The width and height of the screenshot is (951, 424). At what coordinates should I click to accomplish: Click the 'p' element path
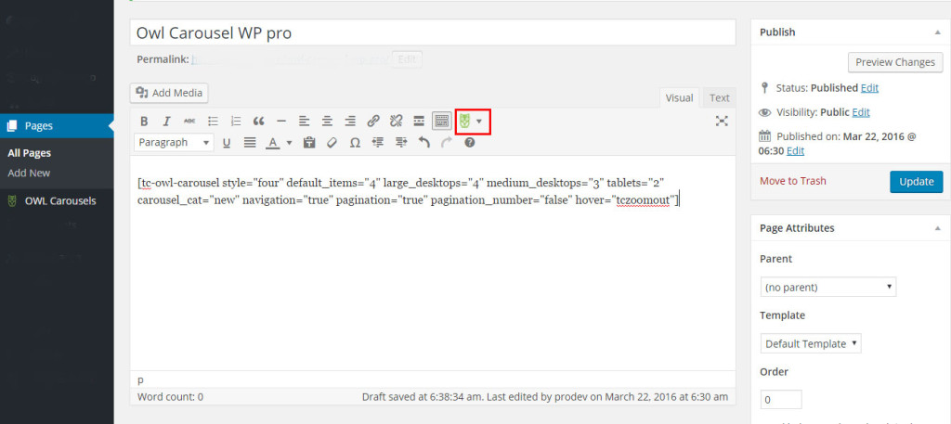141,379
